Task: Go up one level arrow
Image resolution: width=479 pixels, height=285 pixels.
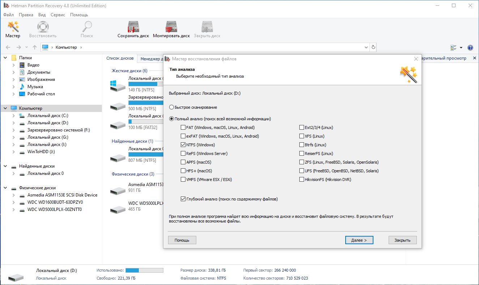Action: (35, 47)
